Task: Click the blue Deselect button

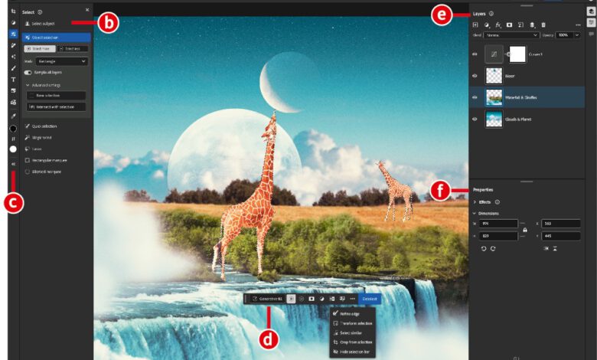Action: click(370, 299)
